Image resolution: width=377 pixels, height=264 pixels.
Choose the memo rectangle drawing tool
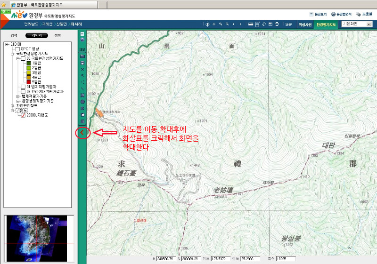pos(82,95)
